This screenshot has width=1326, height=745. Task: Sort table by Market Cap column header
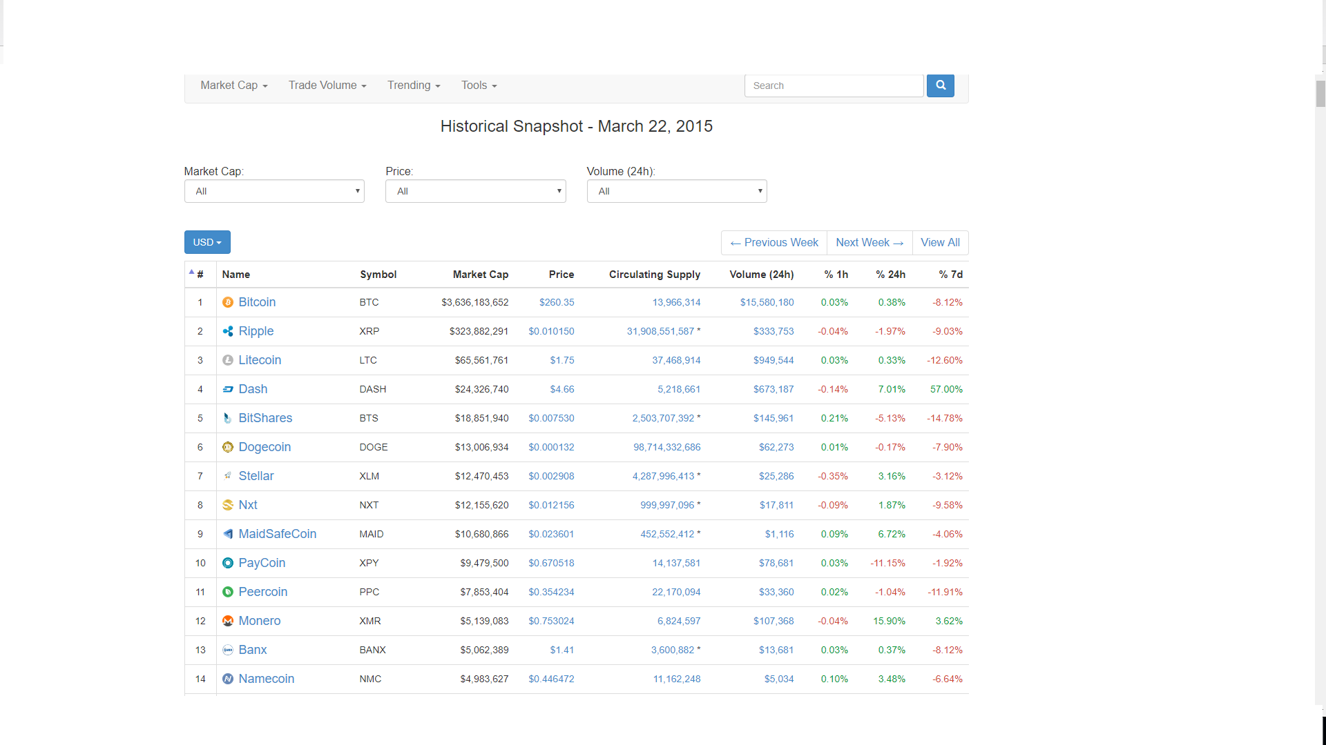pyautogui.click(x=481, y=275)
